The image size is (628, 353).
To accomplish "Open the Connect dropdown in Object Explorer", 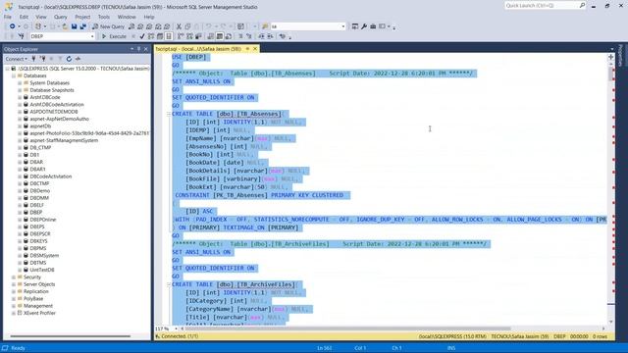I will pos(17,59).
